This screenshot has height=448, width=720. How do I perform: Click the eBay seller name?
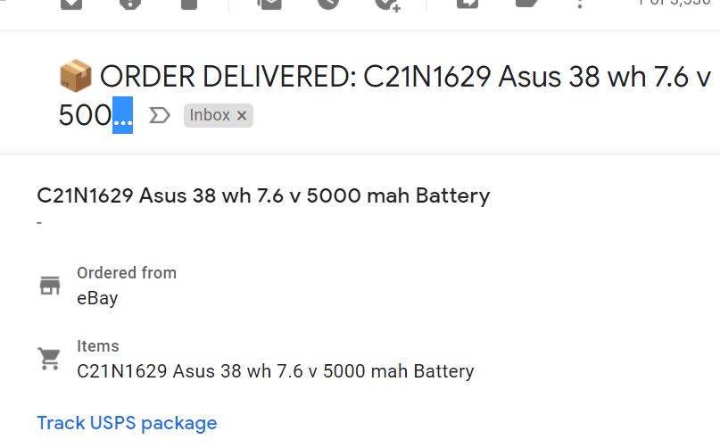[x=97, y=298]
